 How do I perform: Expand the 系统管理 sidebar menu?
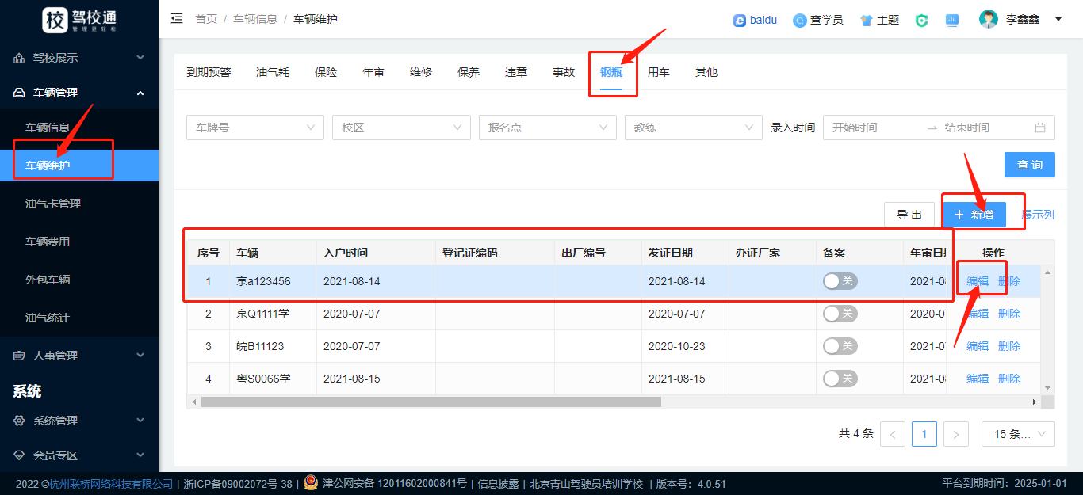140,421
